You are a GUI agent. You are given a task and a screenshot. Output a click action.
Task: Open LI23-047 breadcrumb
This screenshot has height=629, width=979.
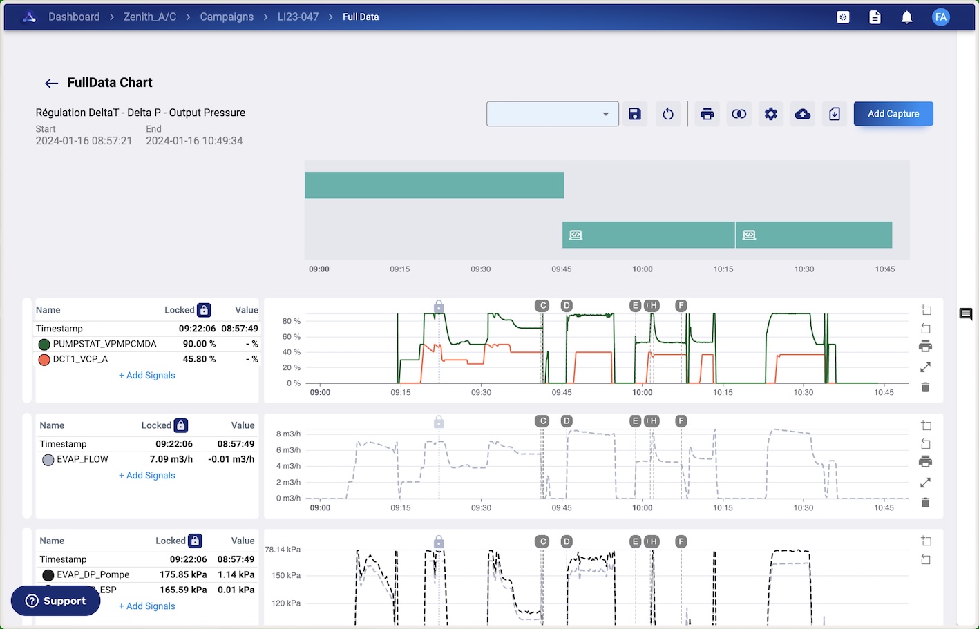point(298,17)
